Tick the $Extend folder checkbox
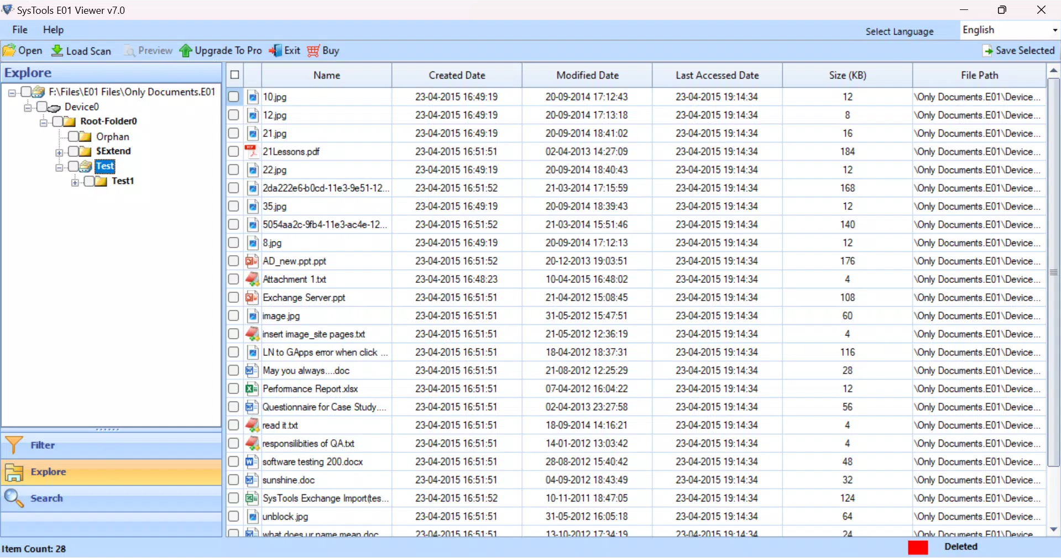Viewport: 1061px width, 558px height. point(73,151)
